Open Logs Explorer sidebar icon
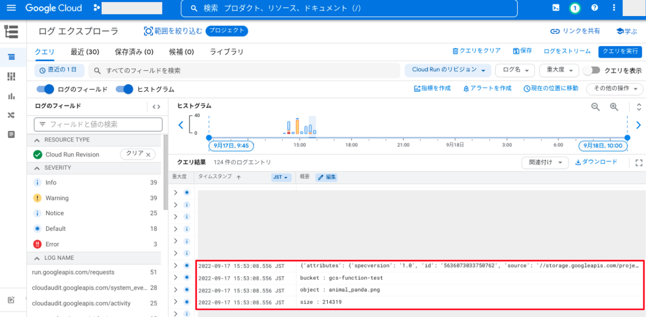The width and height of the screenshot is (646, 317). click(11, 57)
